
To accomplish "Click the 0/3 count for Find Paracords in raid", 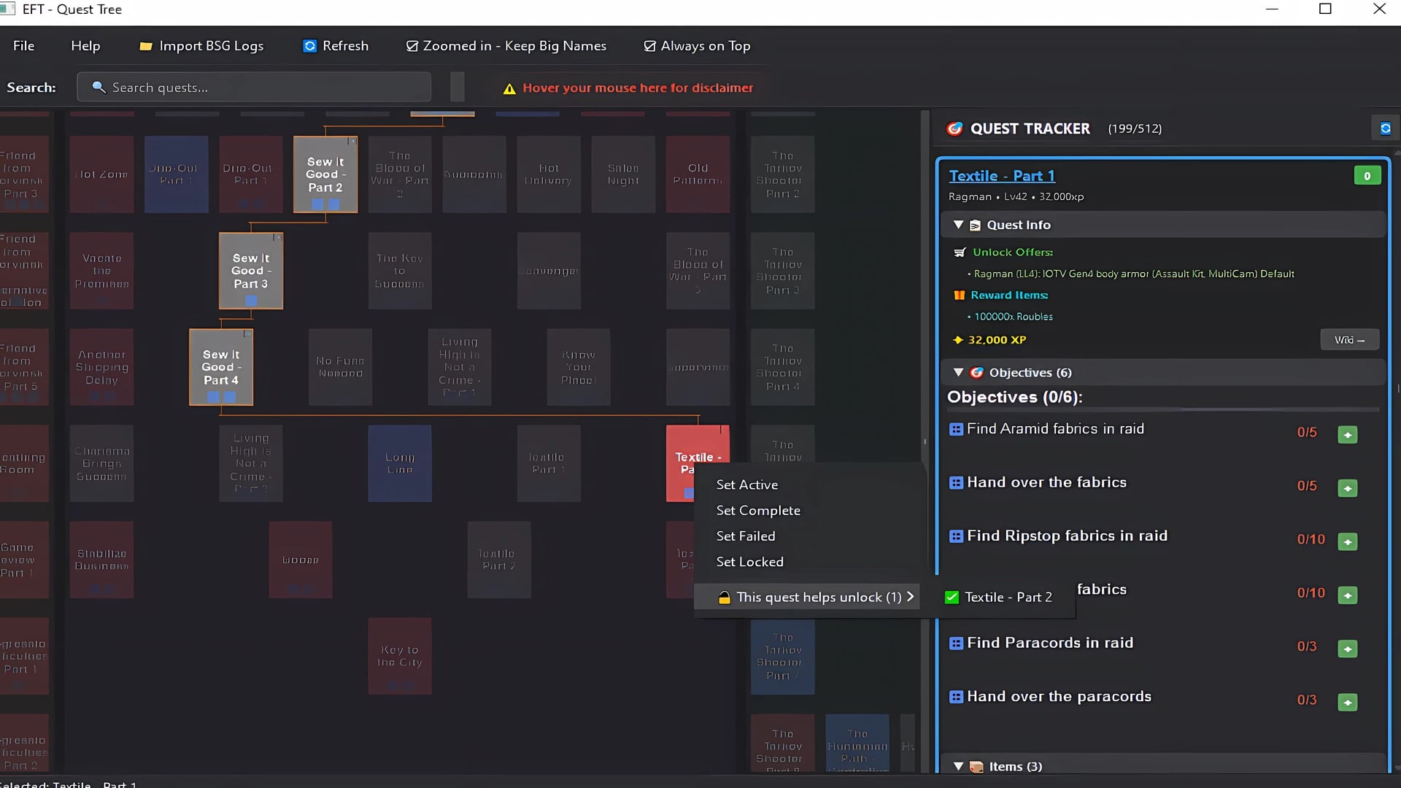I will (x=1307, y=646).
